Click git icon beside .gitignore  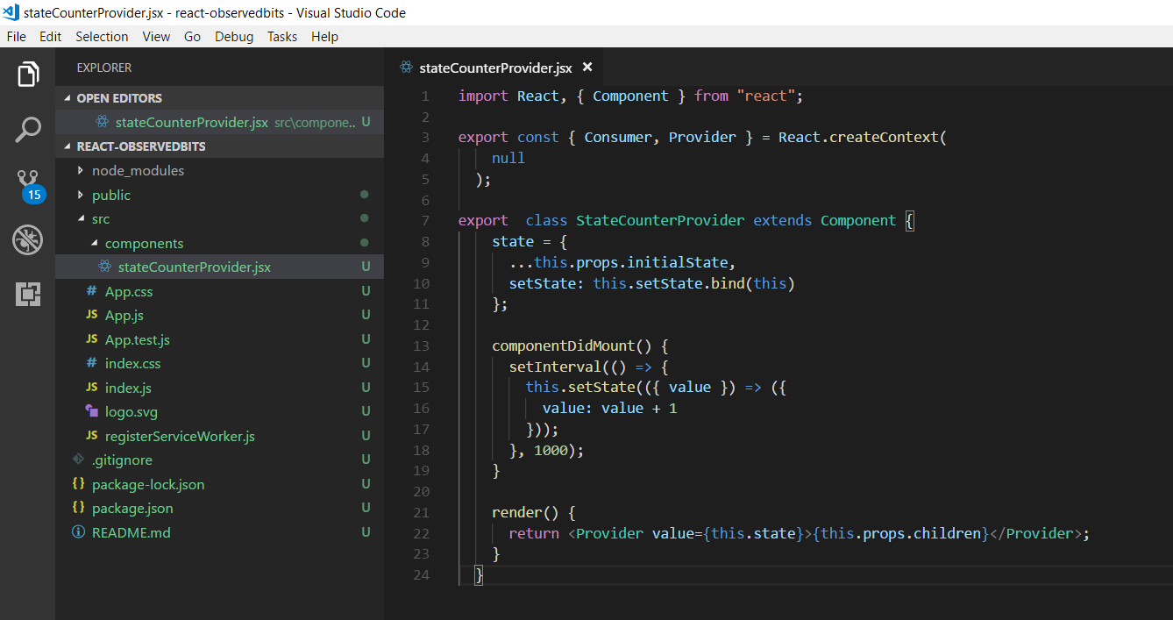point(78,460)
